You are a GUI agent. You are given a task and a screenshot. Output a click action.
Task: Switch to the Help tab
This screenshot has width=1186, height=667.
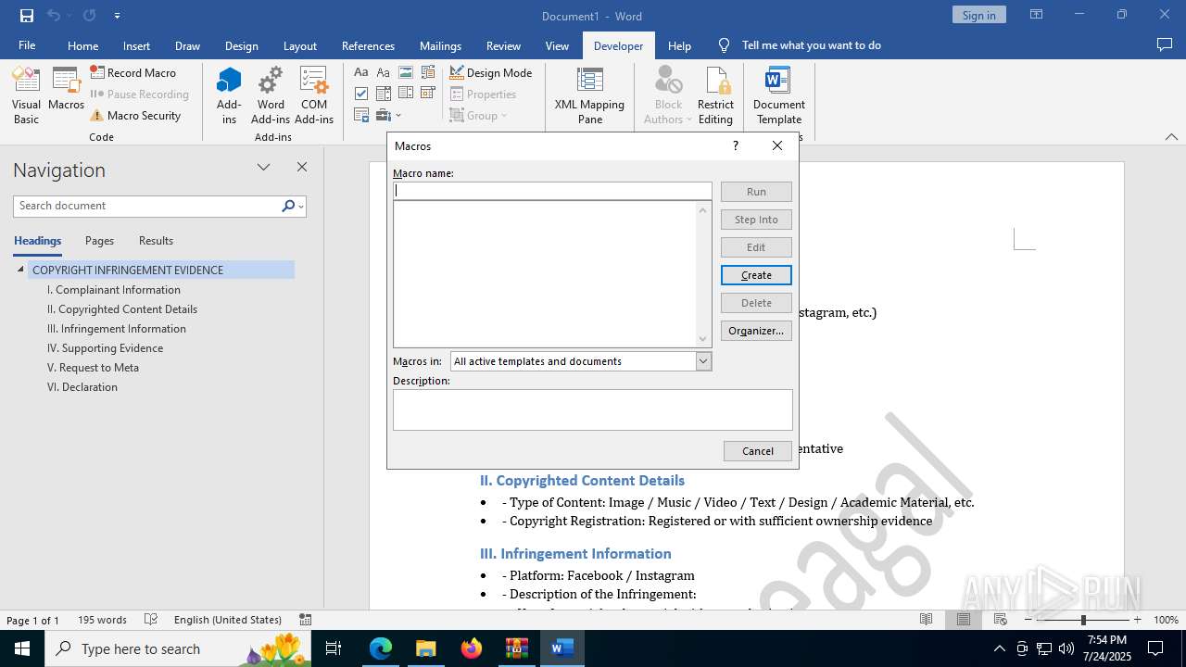[x=679, y=45]
